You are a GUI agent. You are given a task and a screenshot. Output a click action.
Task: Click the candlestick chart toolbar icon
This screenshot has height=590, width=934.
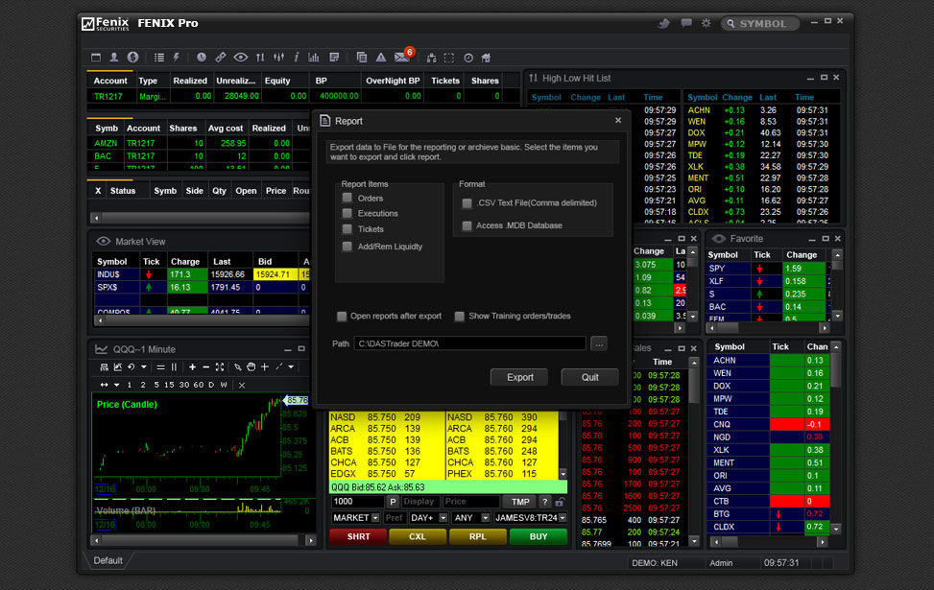[x=278, y=58]
